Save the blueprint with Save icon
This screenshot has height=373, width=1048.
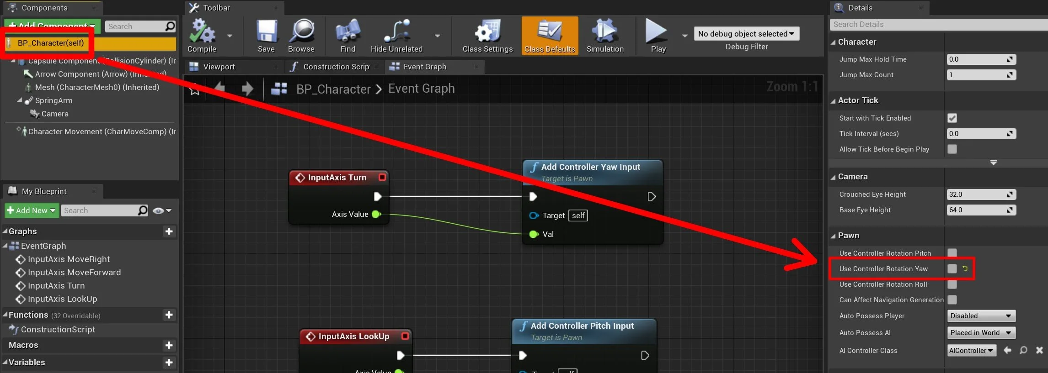pos(266,32)
